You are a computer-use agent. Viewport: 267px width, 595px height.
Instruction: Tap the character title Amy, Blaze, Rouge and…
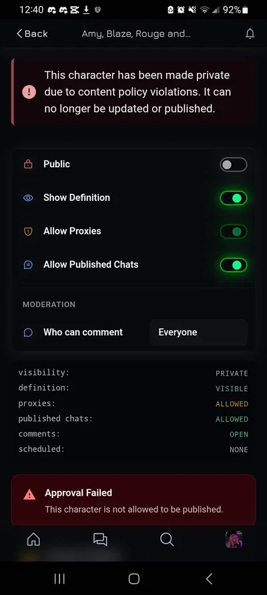click(136, 34)
